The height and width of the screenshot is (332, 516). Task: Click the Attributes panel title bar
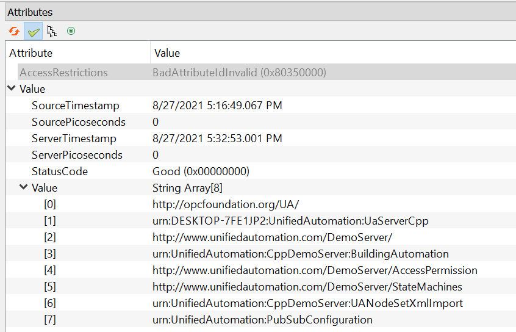[260, 12]
